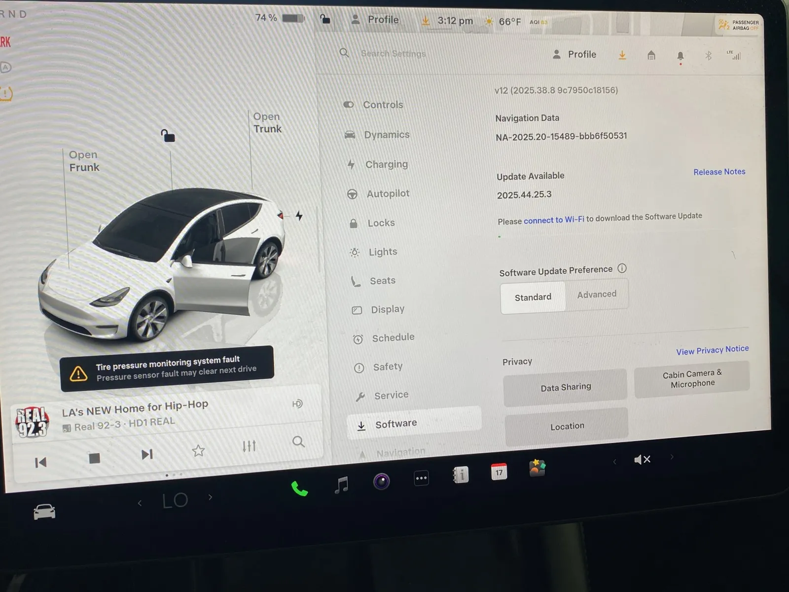Go to Charging settings
This screenshot has width=789, height=592.
click(x=386, y=164)
